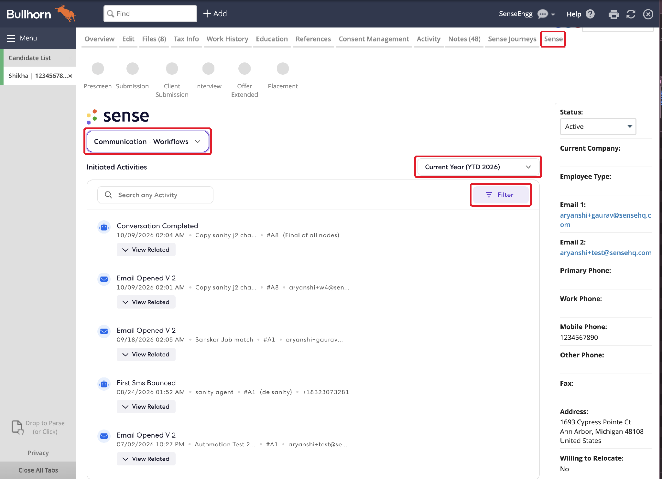Select the Interview stage circle
Image resolution: width=662 pixels, height=479 pixels.
[208, 69]
